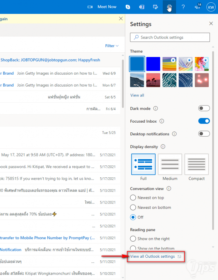Select the default blue theme swatch
The width and height of the screenshot is (218, 280).
point(137,64)
